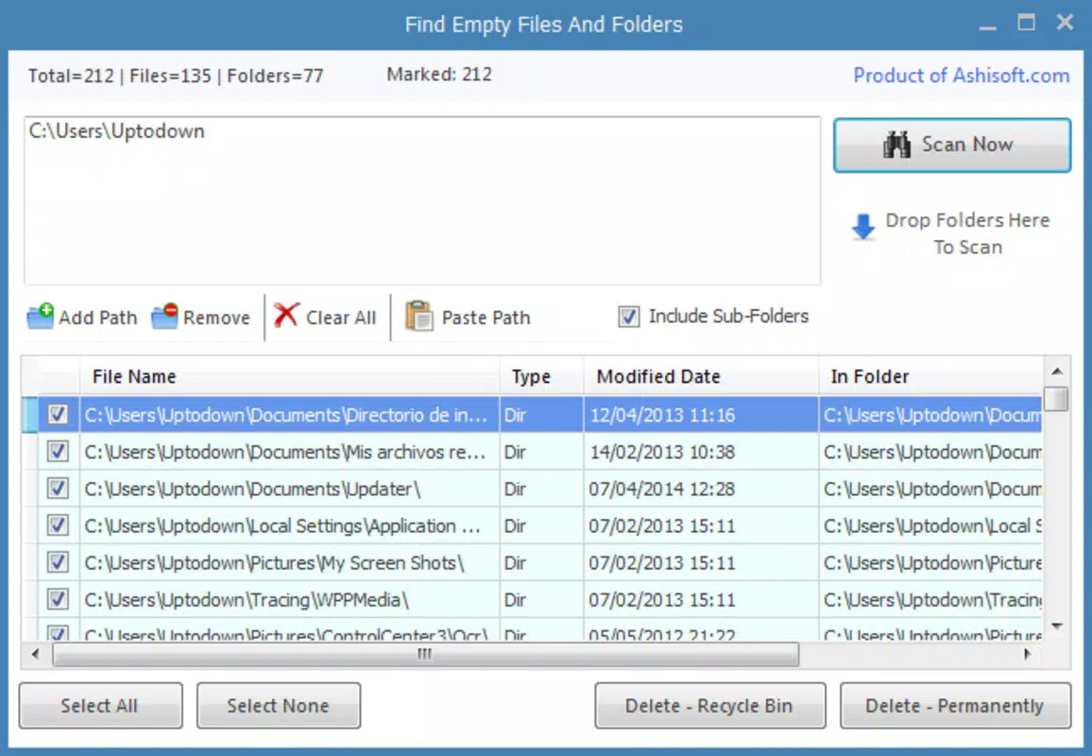Click the Add Path label
1092x756 pixels.
click(98, 318)
